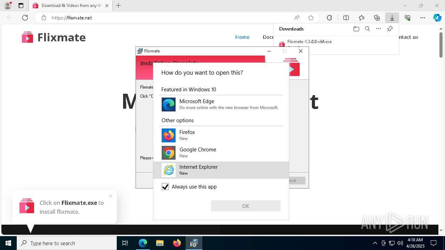Select Internet Explorer option
The image size is (445, 250).
pyautogui.click(x=221, y=170)
